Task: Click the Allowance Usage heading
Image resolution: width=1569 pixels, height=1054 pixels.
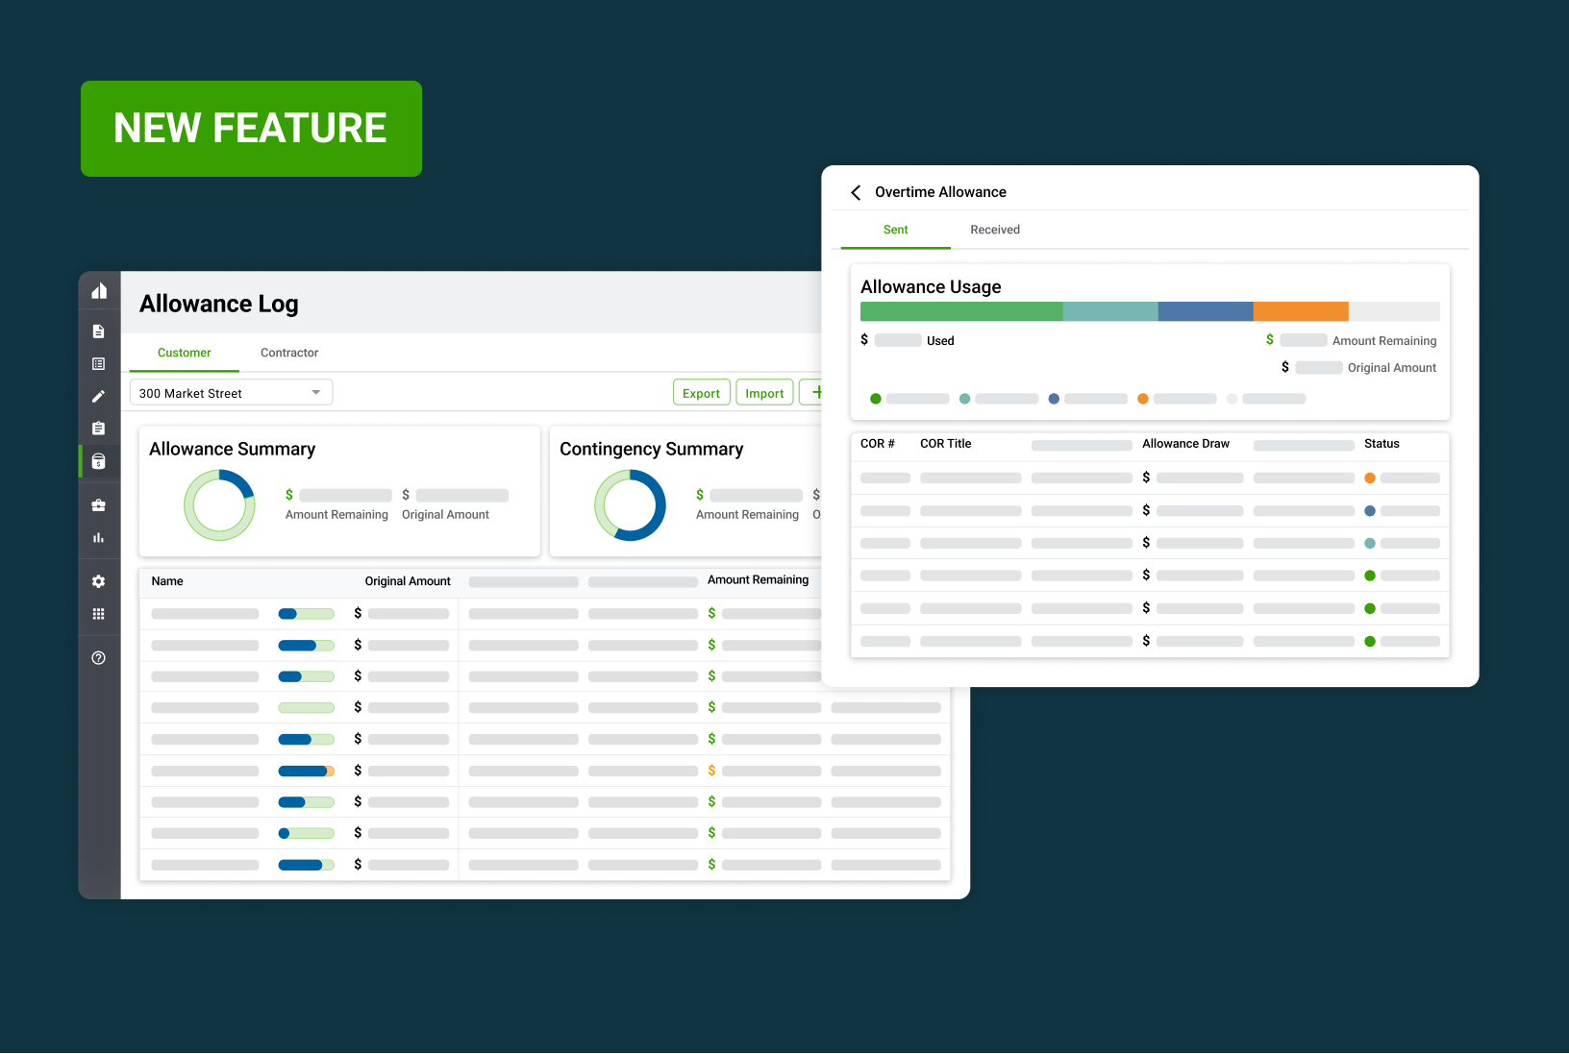Action: coord(931,287)
